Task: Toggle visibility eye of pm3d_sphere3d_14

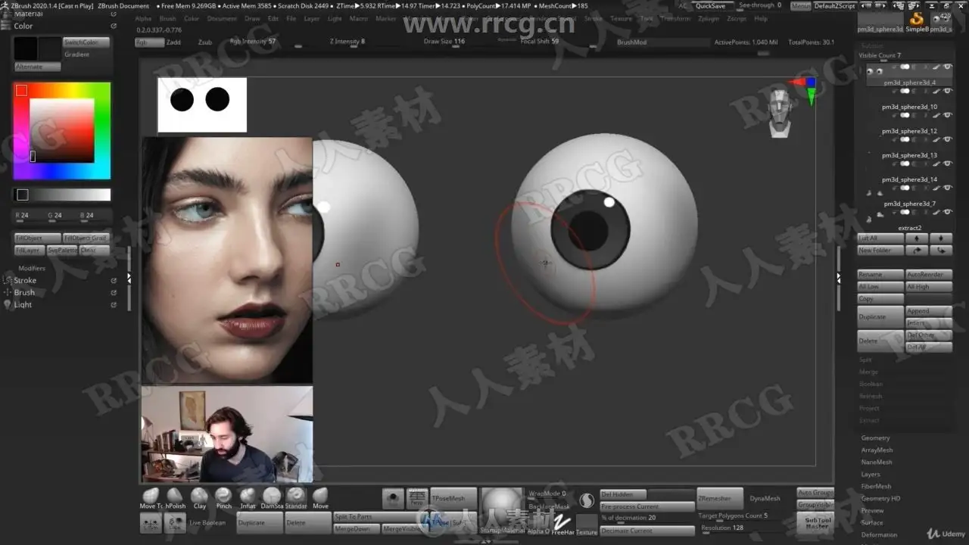Action: 947,163
